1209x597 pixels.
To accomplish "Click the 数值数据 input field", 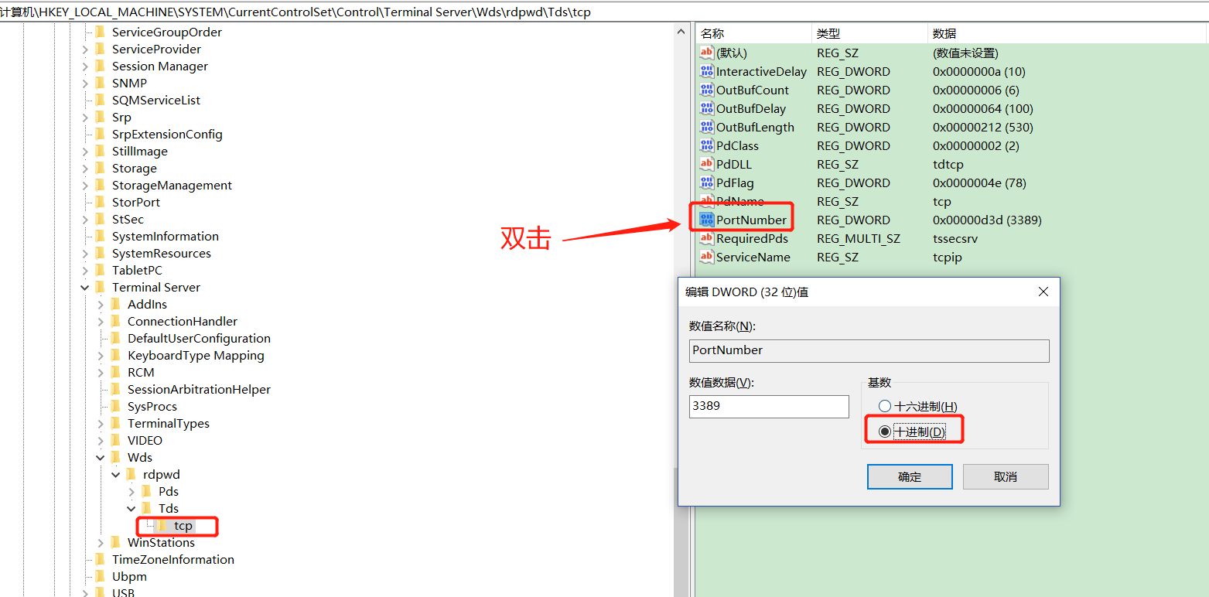I will [768, 407].
